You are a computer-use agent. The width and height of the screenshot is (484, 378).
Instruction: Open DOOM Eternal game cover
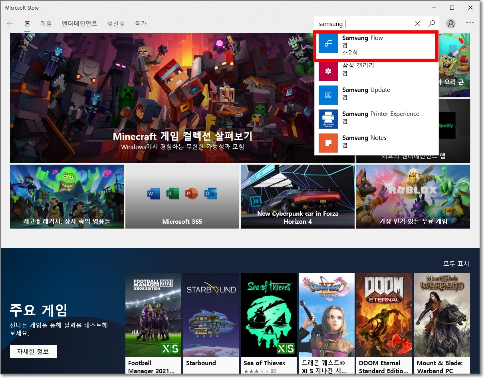pyautogui.click(x=384, y=315)
